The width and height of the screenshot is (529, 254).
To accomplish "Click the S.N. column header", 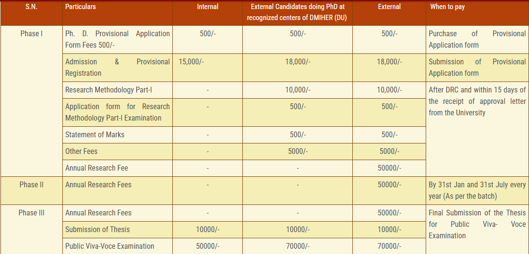I will click(x=31, y=7).
